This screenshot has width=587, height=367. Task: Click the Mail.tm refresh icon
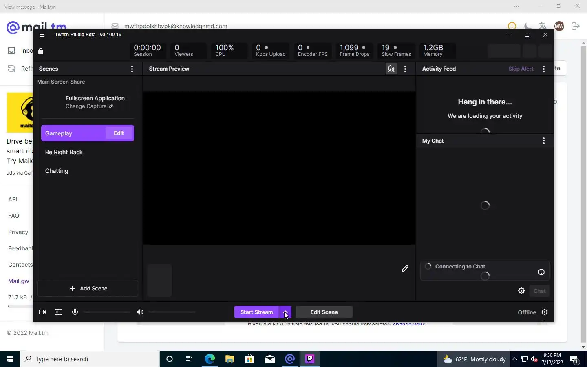coord(11,69)
